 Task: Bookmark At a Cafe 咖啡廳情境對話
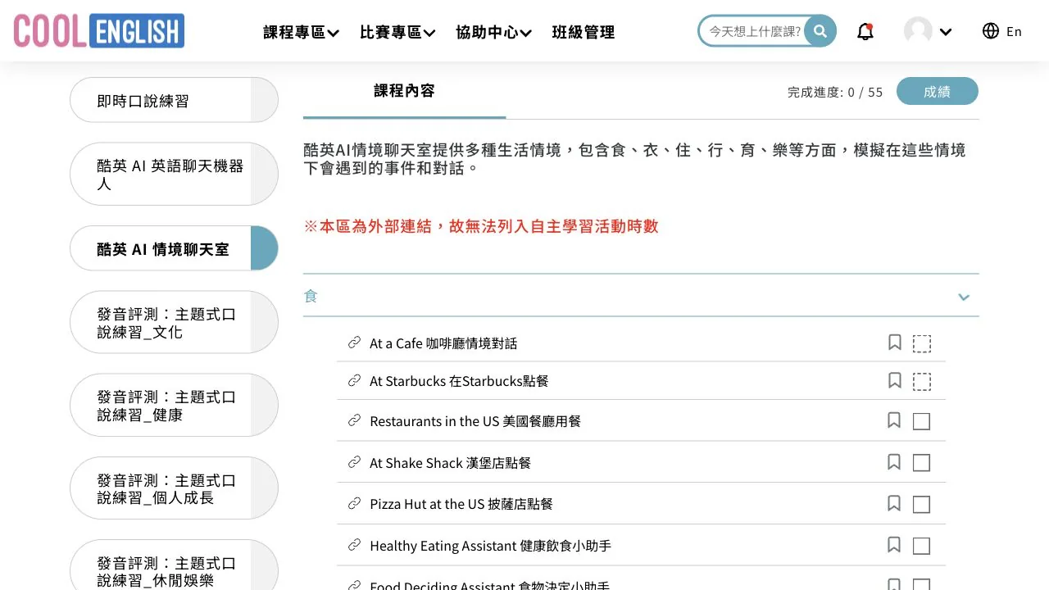point(895,343)
